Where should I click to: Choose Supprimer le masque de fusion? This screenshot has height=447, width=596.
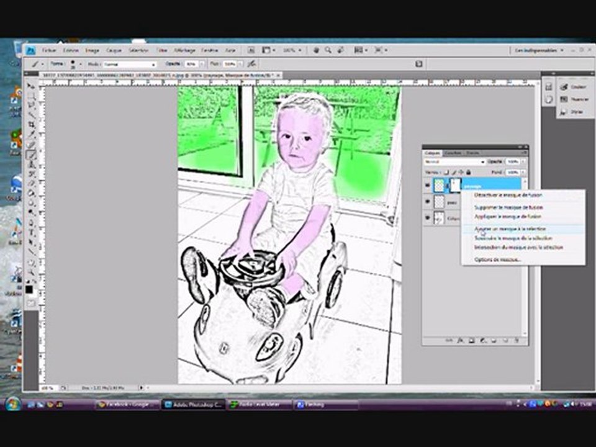pyautogui.click(x=508, y=207)
